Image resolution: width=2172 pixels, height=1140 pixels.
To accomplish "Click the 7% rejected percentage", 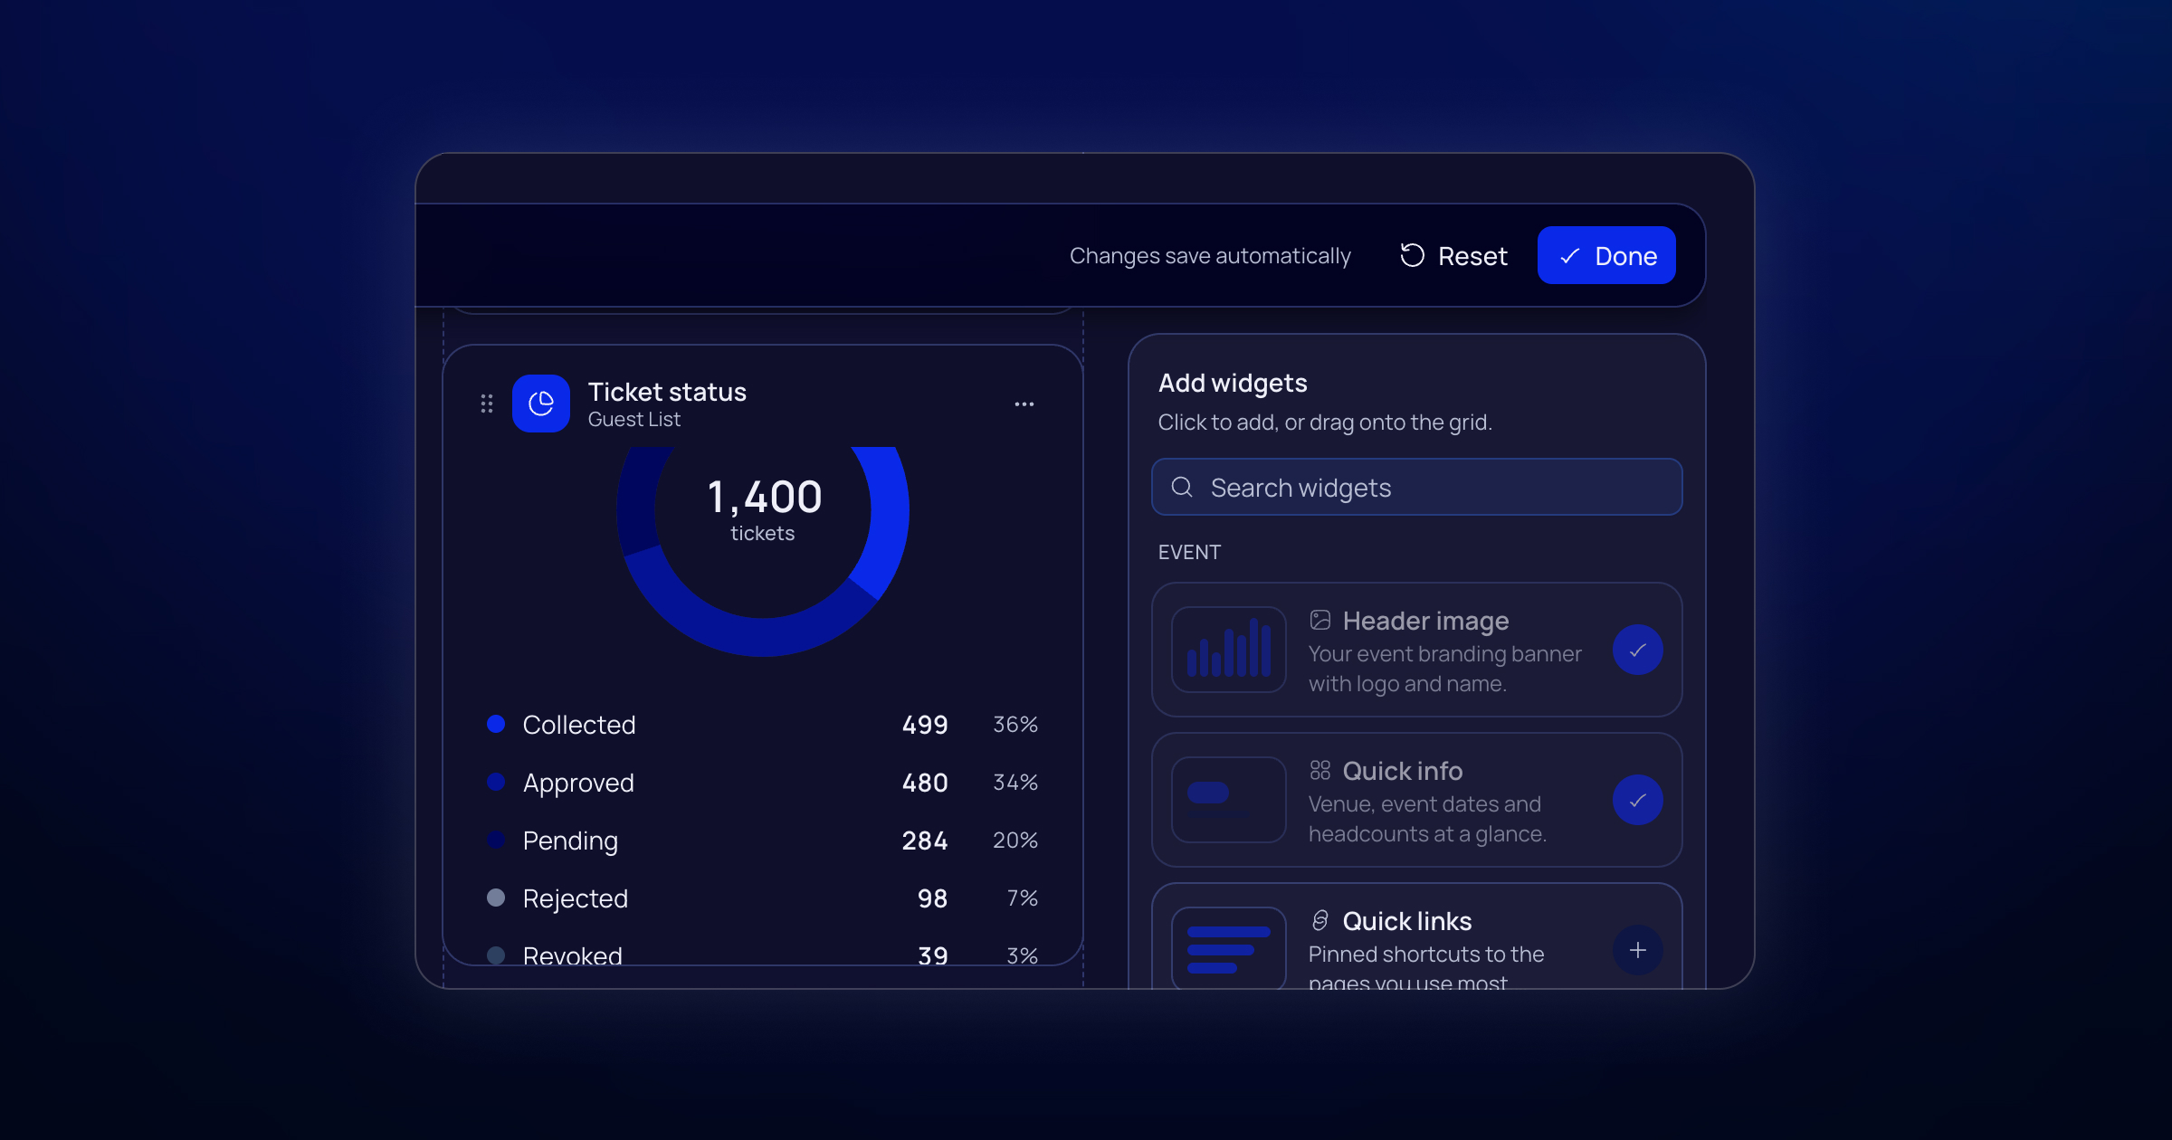I will tap(1023, 898).
